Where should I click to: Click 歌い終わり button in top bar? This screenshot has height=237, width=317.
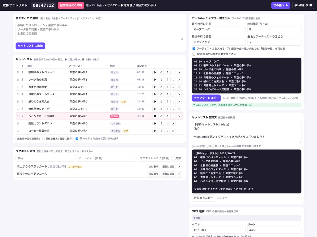tap(303, 5)
